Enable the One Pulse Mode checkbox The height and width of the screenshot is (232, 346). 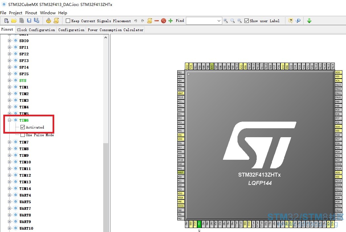(x=22, y=135)
